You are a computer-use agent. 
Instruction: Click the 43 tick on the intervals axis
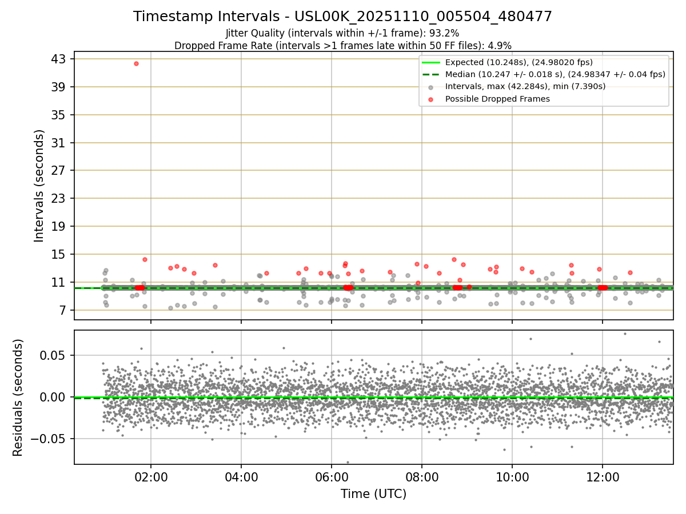pyautogui.click(x=59, y=59)
